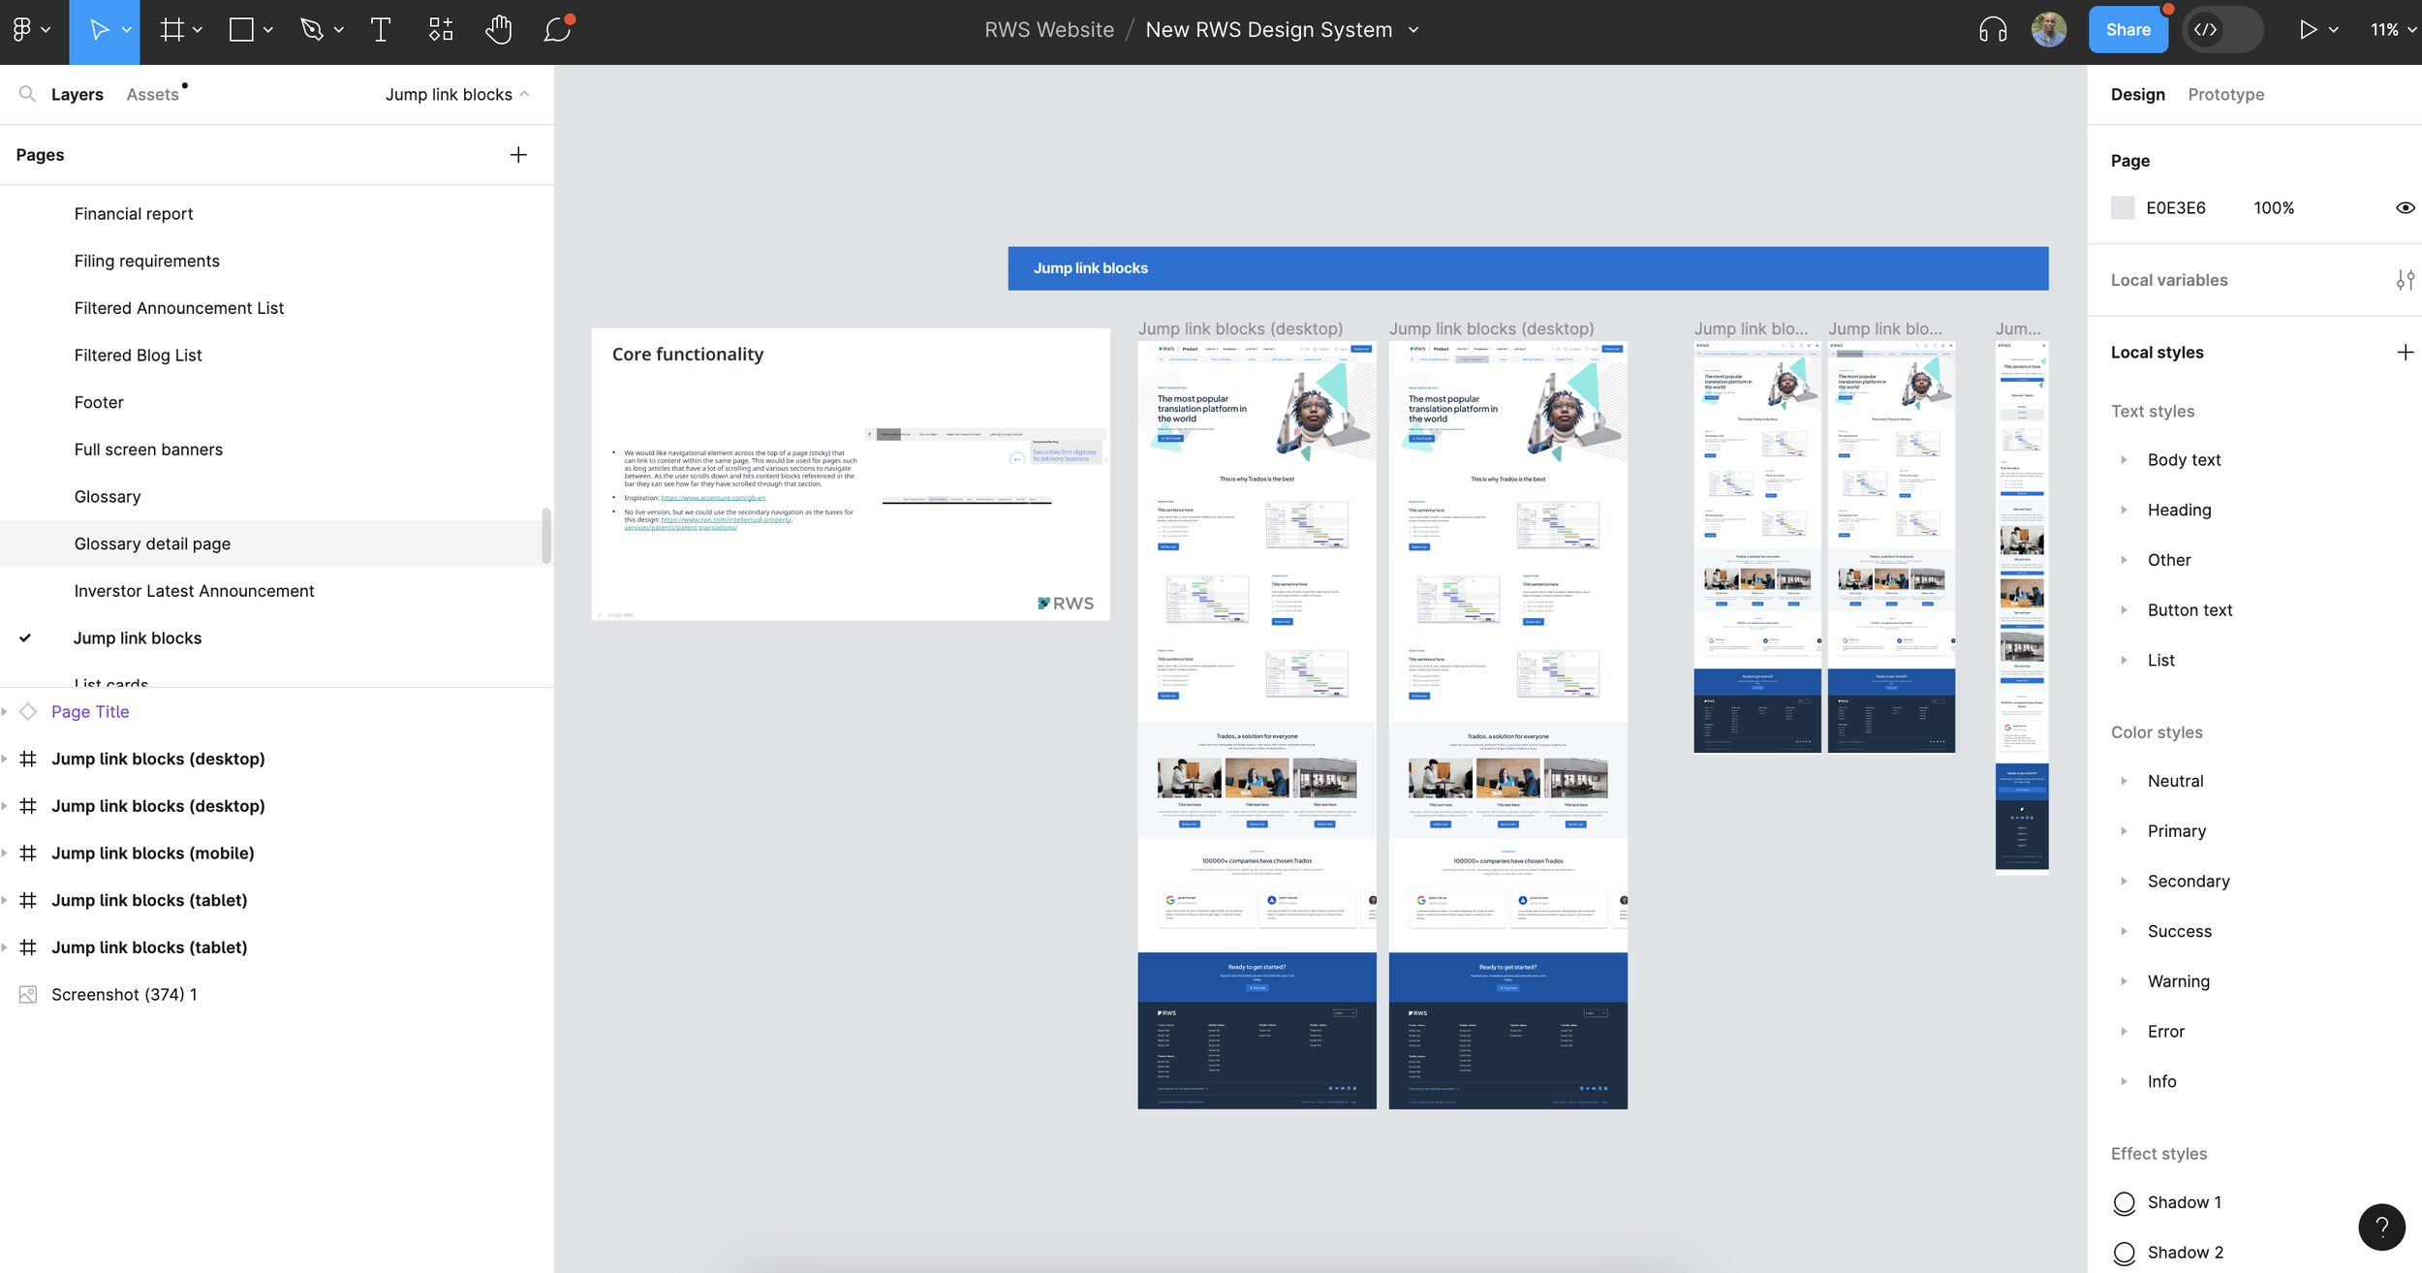
Task: Add a new local style
Action: pos(2405,353)
